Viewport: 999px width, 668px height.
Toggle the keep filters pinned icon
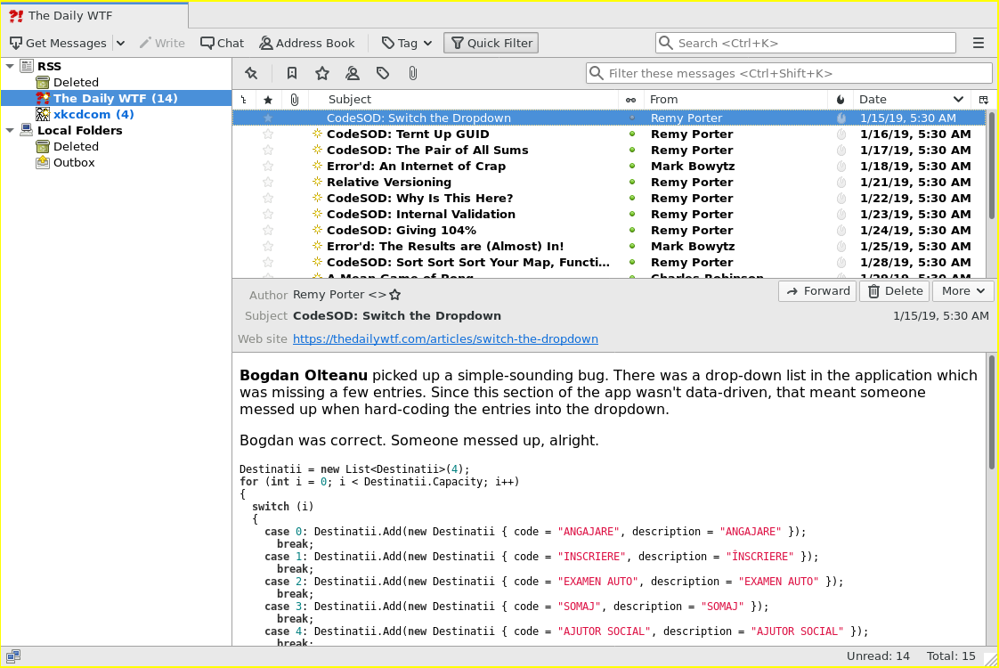coord(251,73)
